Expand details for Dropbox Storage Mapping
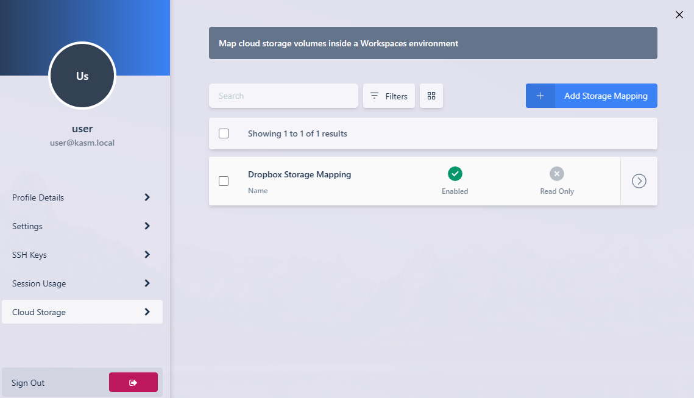The height and width of the screenshot is (398, 694). pos(639,180)
